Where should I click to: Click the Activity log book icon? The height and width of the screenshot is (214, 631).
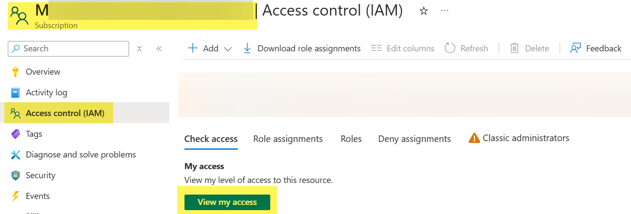pyautogui.click(x=16, y=93)
